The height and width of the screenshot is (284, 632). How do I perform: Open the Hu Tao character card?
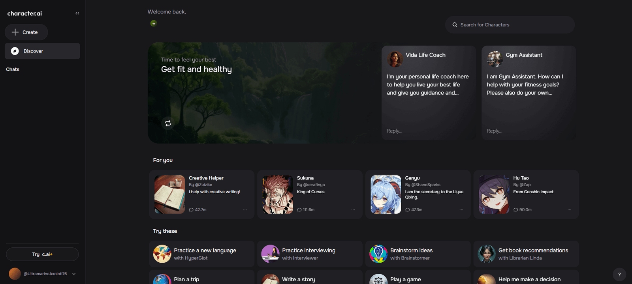(x=526, y=194)
